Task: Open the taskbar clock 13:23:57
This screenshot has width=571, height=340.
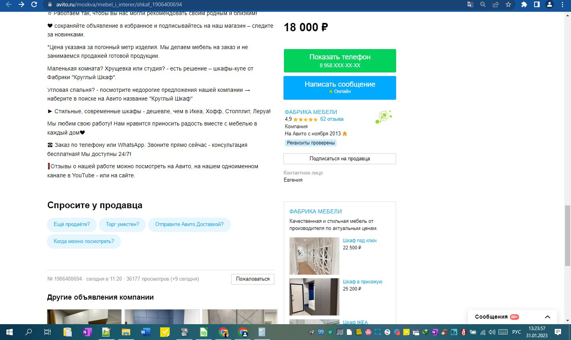Action: point(537,332)
